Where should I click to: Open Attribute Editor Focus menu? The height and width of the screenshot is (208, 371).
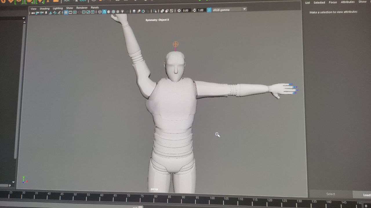click(333, 2)
